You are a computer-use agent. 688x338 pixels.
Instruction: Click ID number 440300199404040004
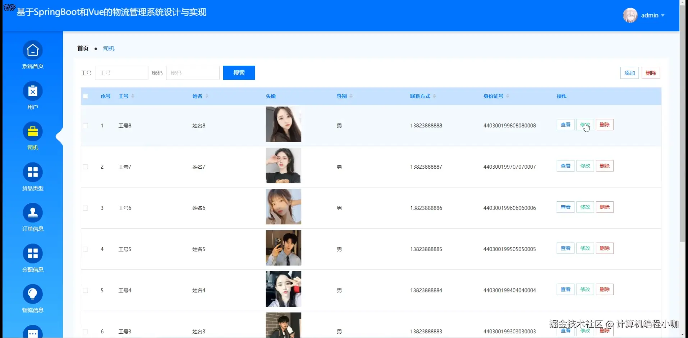(x=510, y=290)
